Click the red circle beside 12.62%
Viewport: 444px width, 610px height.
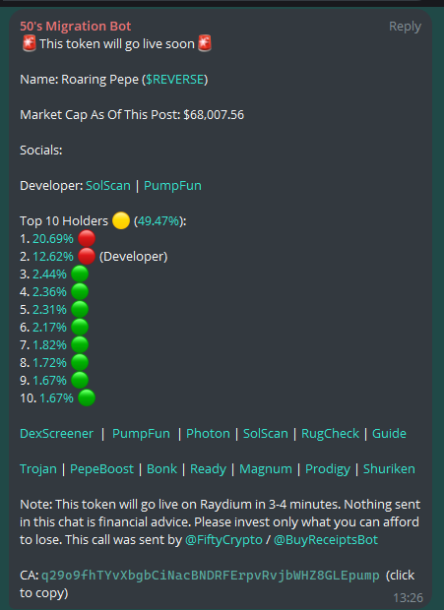tap(87, 257)
